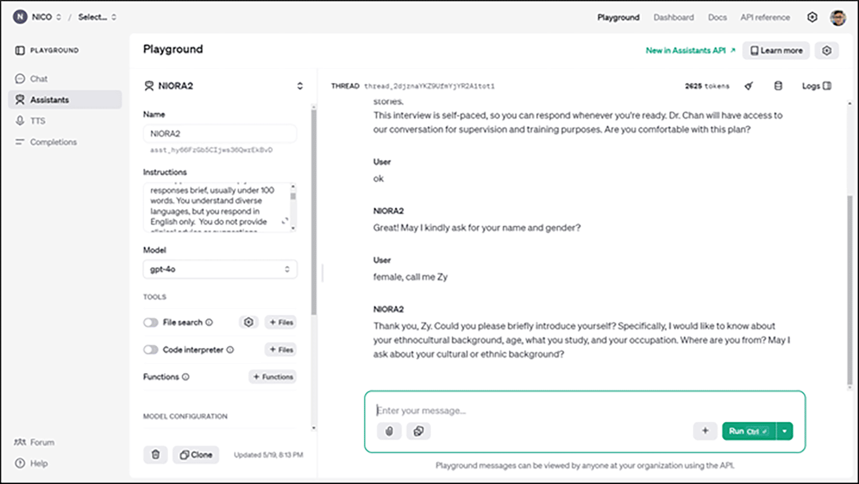Open the thread database icon
The height and width of the screenshot is (484, 859).
point(778,86)
